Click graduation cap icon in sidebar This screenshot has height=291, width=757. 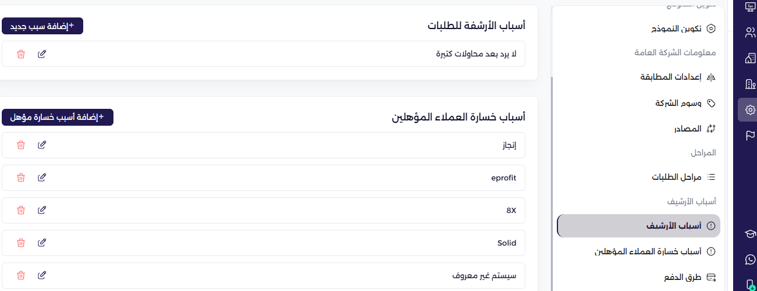tap(750, 234)
